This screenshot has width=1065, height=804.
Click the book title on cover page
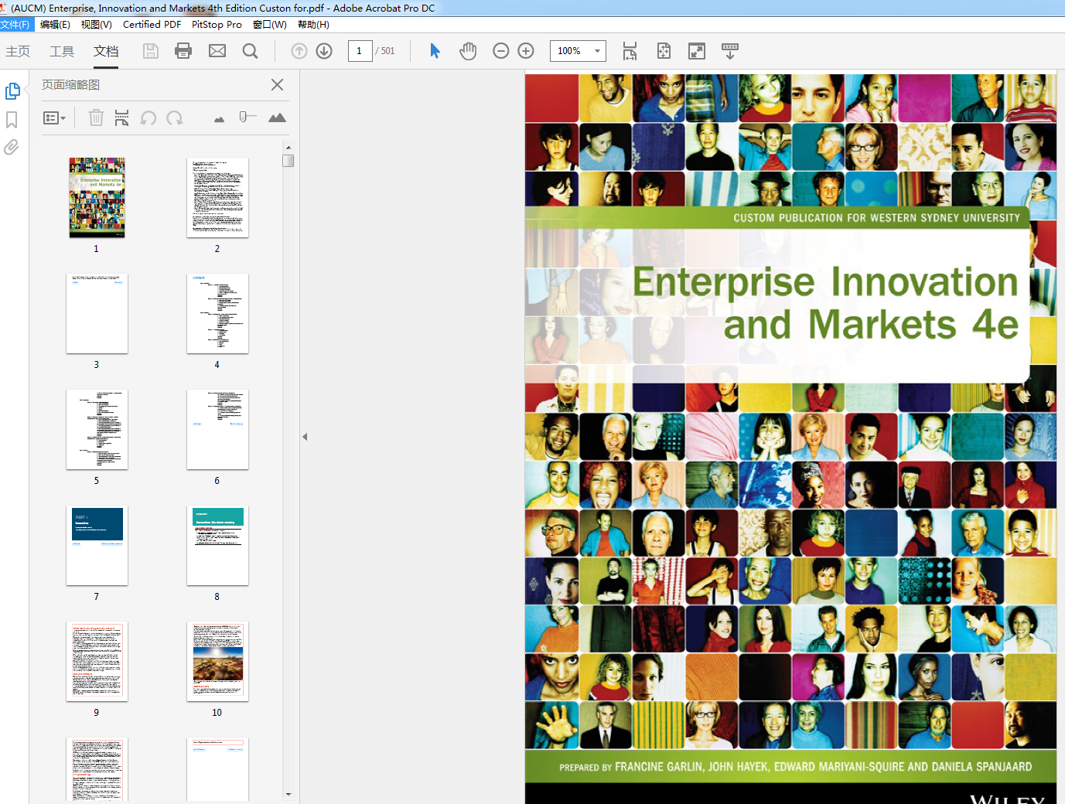point(825,303)
